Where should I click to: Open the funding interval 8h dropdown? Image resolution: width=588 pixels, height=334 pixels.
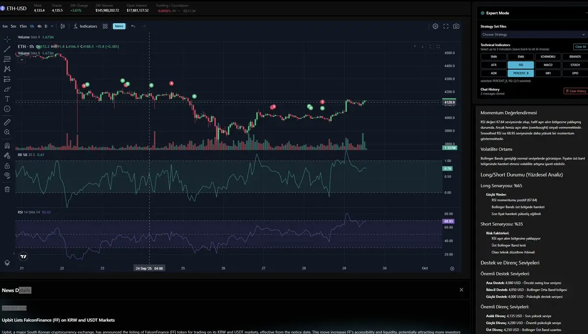coord(175,11)
